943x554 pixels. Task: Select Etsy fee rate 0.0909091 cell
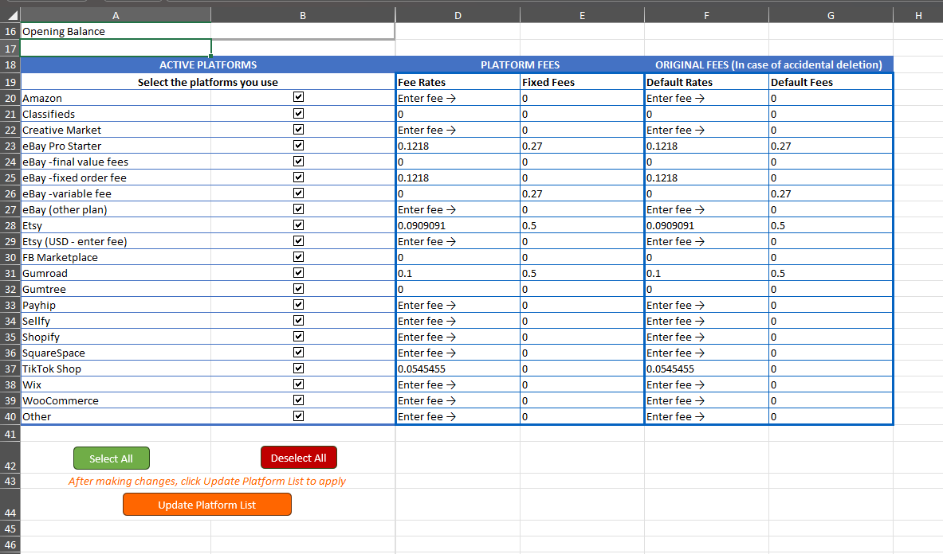point(458,226)
